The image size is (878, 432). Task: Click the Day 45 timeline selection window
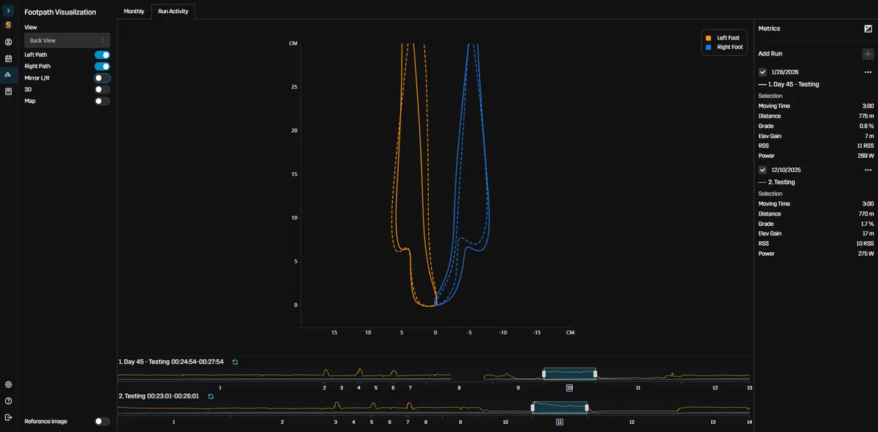click(569, 374)
